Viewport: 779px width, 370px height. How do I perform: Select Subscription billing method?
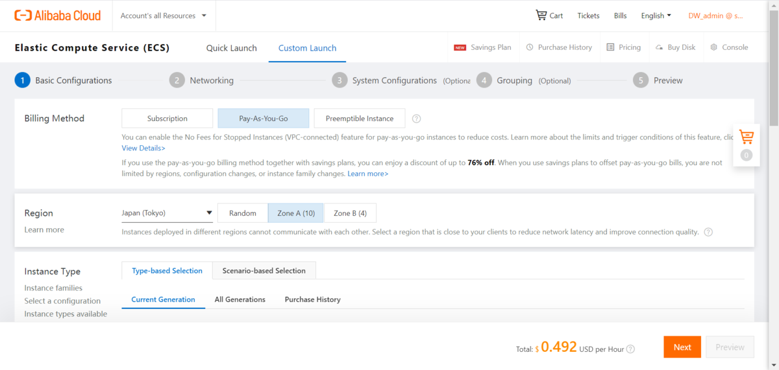tap(167, 119)
